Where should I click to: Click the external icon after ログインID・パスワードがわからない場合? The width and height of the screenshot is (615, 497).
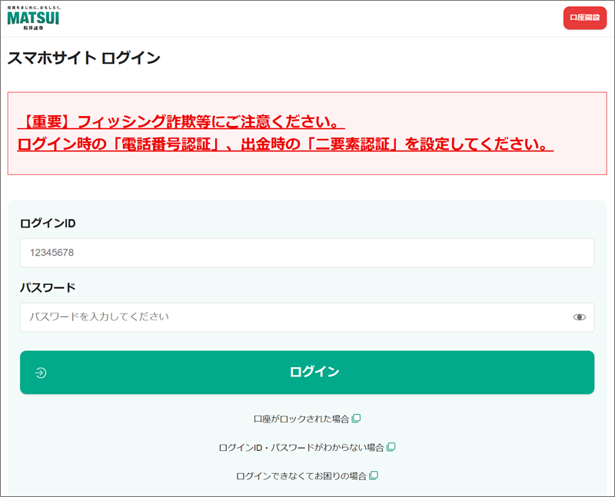pyautogui.click(x=391, y=447)
